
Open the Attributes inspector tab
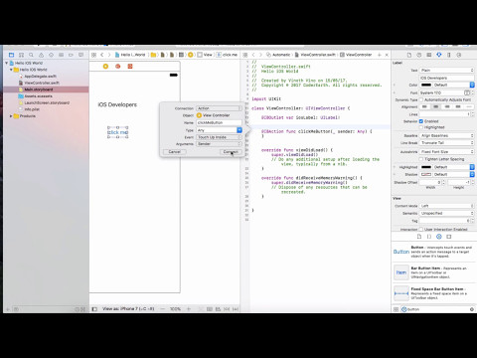click(439, 55)
